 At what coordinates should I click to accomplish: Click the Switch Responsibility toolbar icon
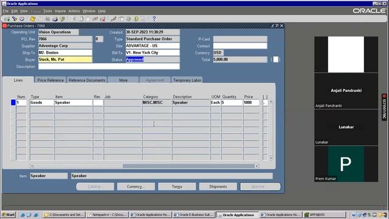pyautogui.click(x=47, y=19)
